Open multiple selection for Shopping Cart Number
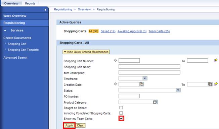The width and height of the screenshot is (219, 129). point(216,60)
